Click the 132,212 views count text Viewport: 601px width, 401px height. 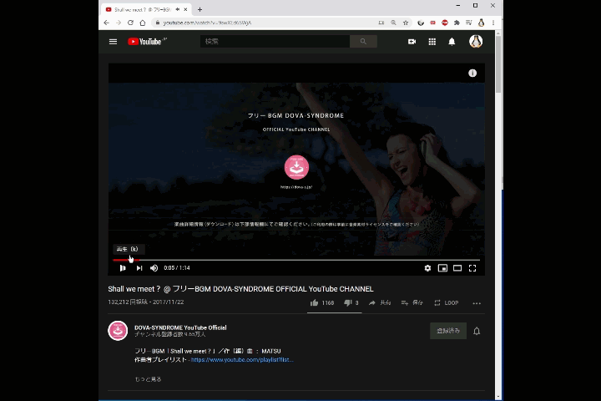tap(128, 302)
